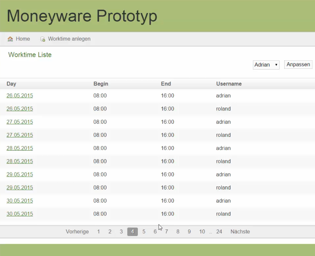
Task: Click the Worktime anlegen add icon
Action: click(43, 39)
